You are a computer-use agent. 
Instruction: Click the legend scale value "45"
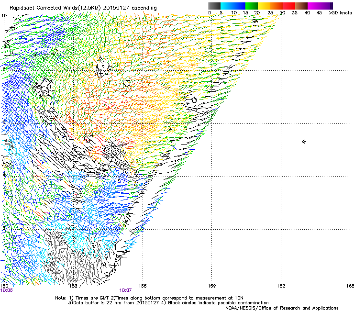pos(319,13)
